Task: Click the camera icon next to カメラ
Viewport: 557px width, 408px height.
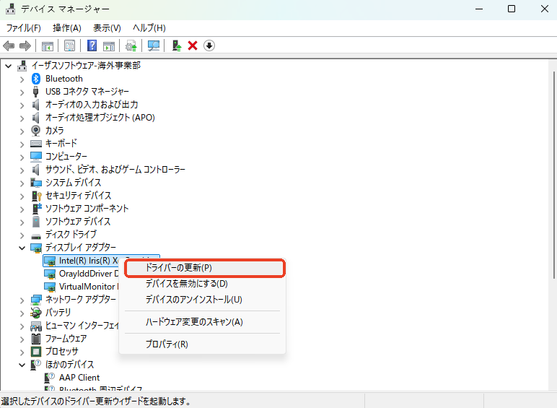Action: 36,130
